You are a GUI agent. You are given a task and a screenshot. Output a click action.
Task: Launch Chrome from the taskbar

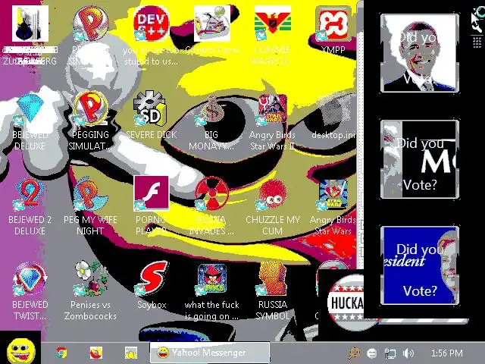(x=61, y=353)
